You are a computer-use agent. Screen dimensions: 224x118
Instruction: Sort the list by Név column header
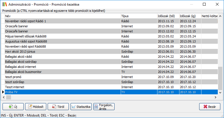62,16
